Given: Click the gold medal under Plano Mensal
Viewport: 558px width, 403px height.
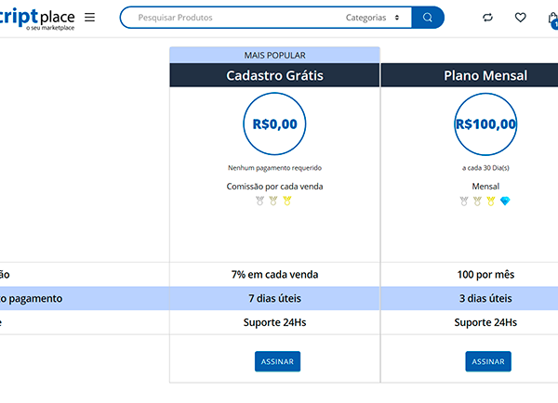Looking at the screenshot, I should pos(491,201).
